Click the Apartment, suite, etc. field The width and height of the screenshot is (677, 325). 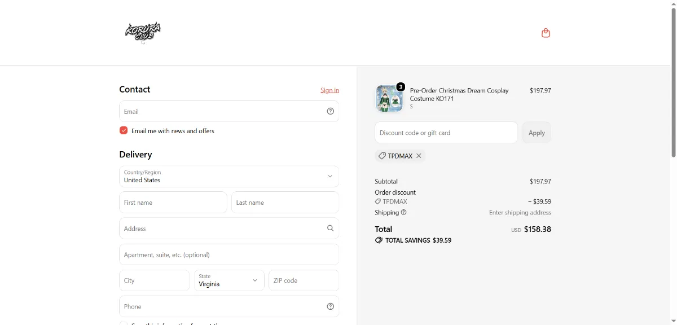229,254
